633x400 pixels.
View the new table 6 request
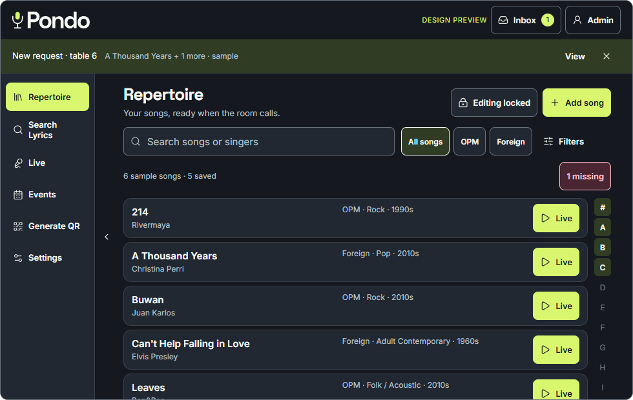tap(575, 57)
